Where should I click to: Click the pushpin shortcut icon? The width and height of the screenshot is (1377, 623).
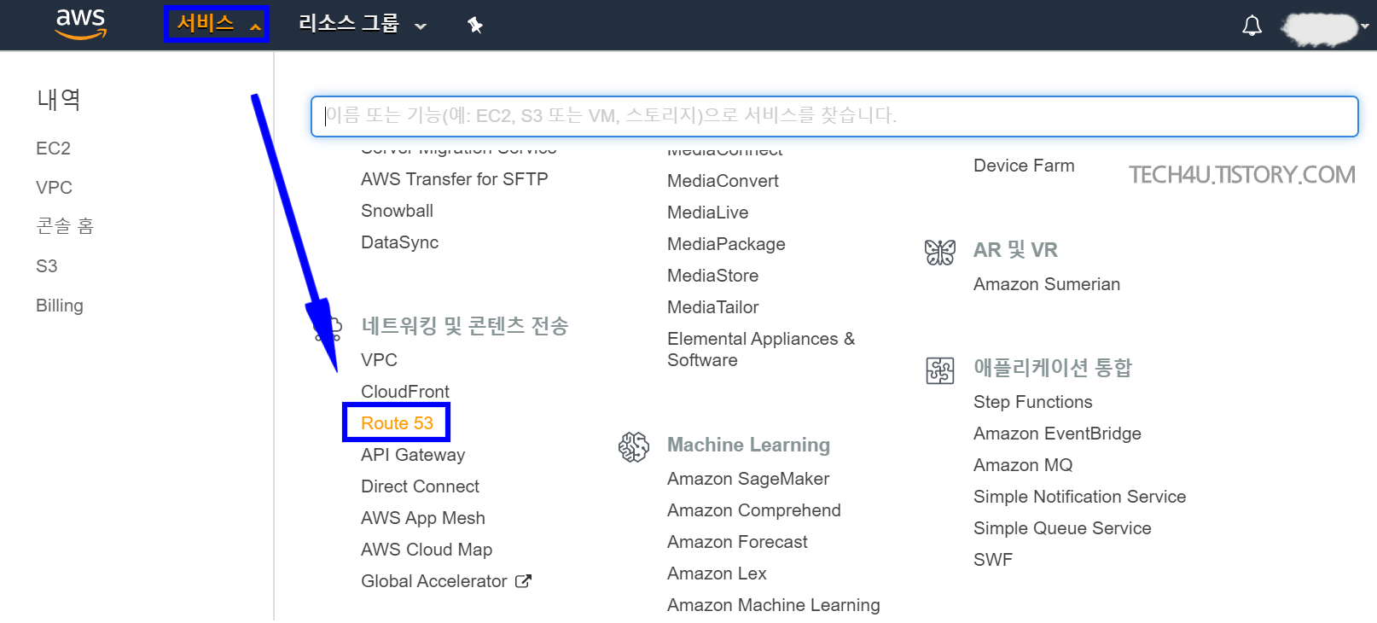pos(475,25)
